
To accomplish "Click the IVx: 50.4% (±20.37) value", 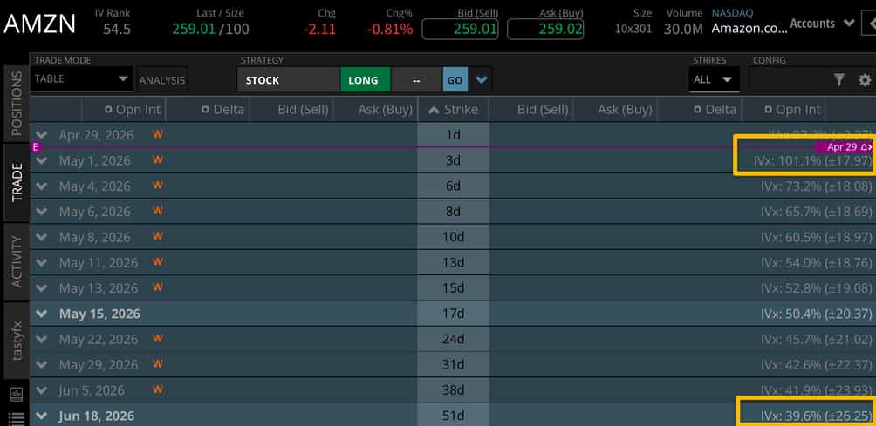I will pos(816,314).
